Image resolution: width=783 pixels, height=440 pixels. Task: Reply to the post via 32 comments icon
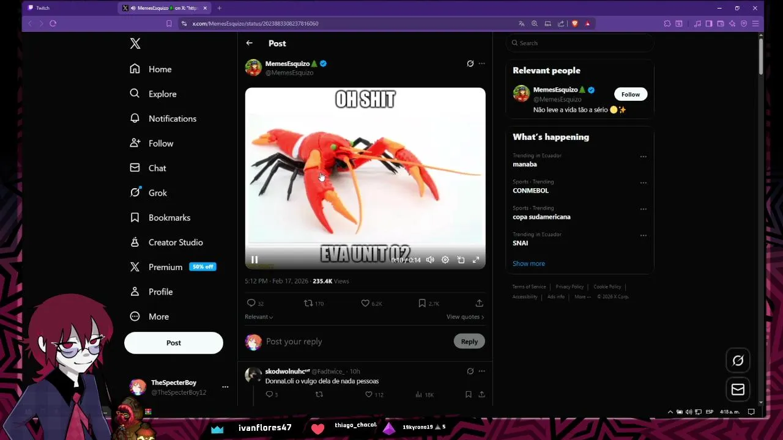click(x=254, y=303)
